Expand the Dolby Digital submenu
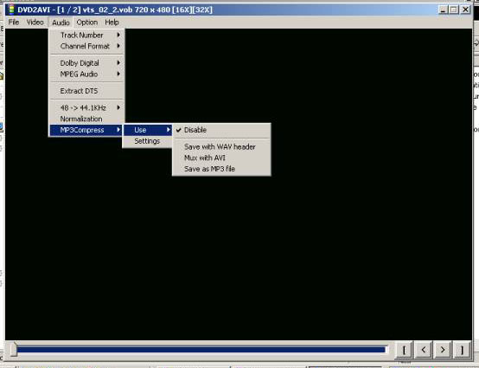The width and height of the screenshot is (479, 368). pos(86,63)
